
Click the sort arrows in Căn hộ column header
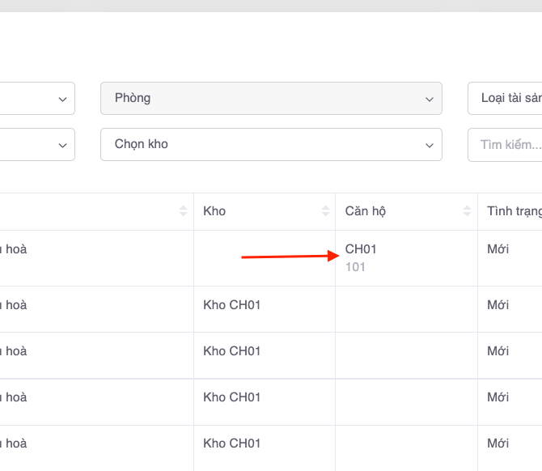click(x=467, y=211)
